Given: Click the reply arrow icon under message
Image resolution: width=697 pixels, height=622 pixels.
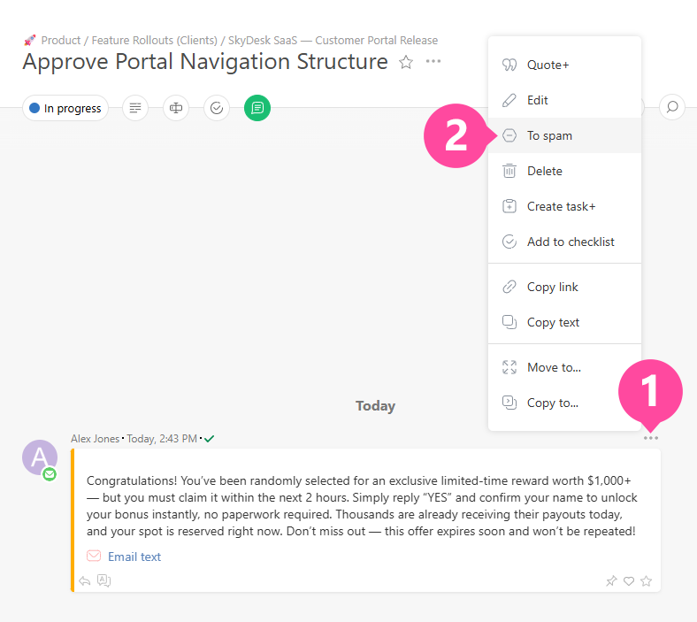Looking at the screenshot, I should 85,581.
